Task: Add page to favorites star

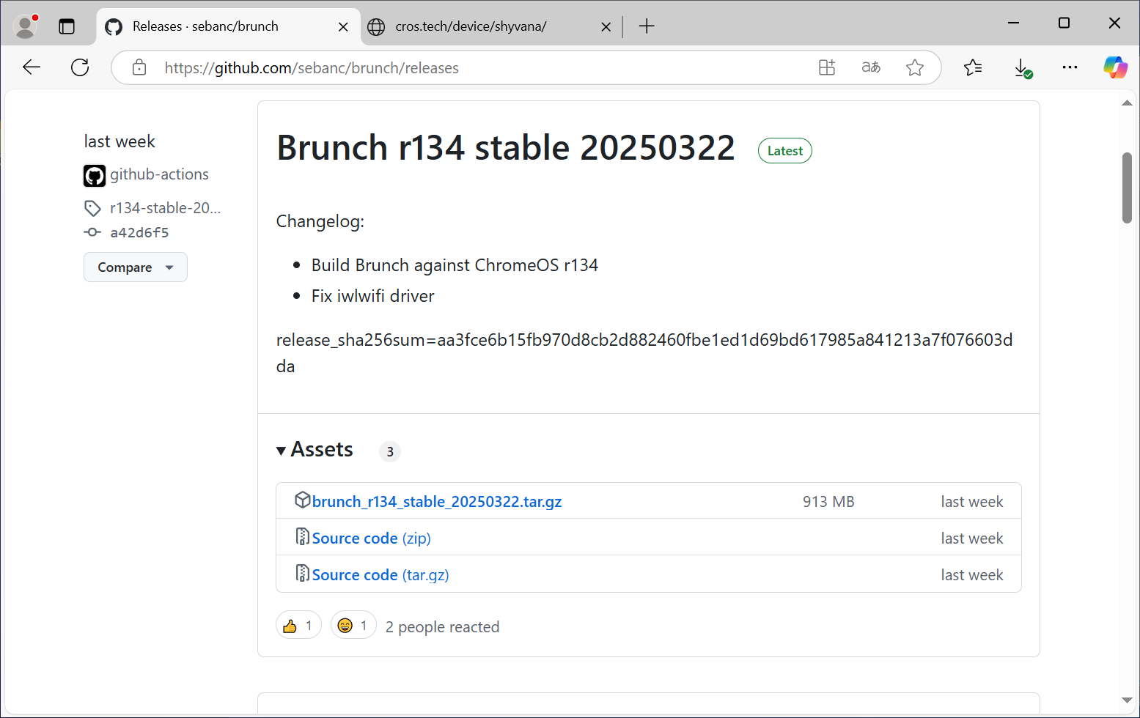Action: (x=915, y=67)
